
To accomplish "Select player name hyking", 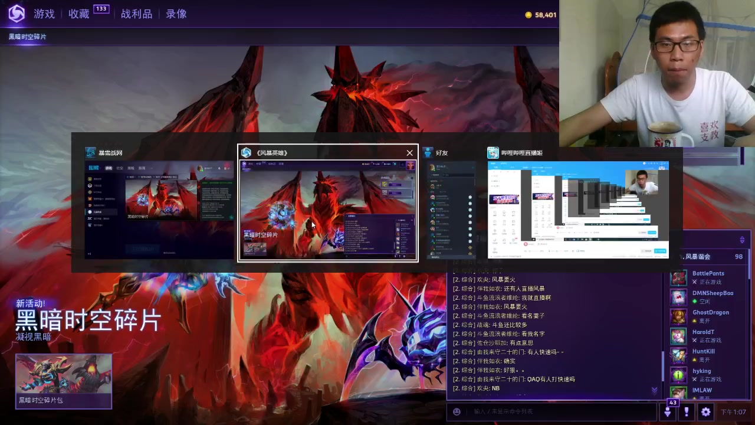I will pos(701,371).
